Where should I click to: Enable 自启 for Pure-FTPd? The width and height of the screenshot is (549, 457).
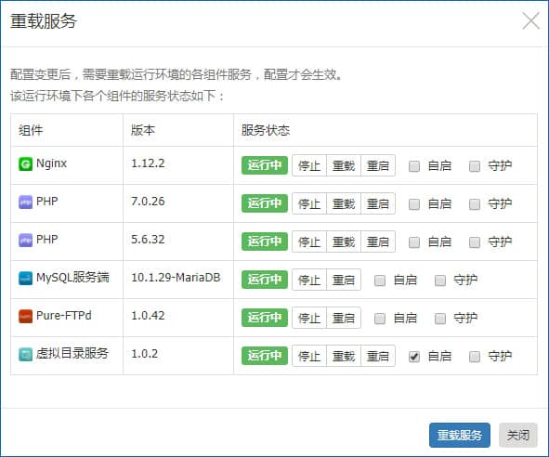380,319
